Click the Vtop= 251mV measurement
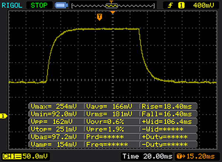 click(54, 129)
